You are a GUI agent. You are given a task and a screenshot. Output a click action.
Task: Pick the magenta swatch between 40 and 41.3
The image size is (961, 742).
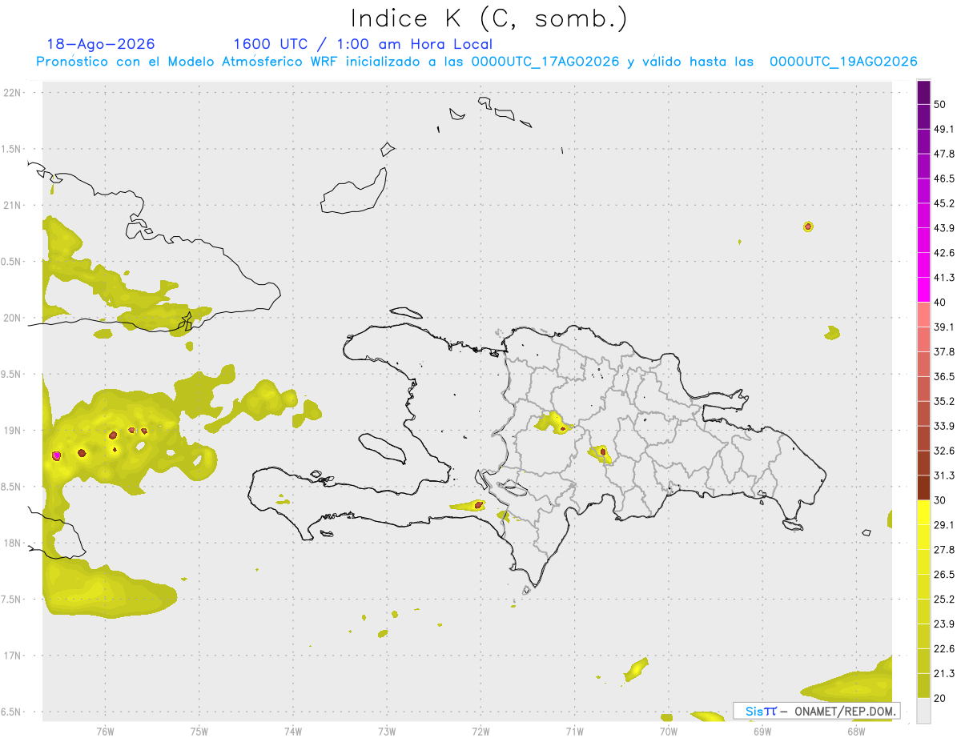pos(923,290)
